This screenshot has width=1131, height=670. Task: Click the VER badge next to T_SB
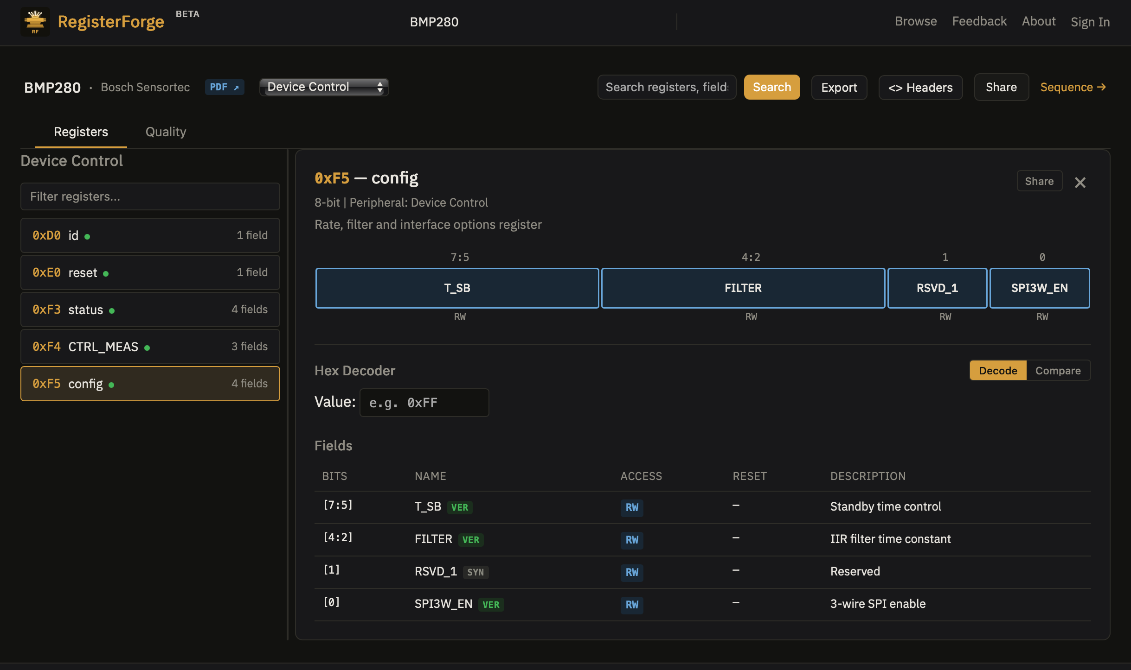coord(459,507)
